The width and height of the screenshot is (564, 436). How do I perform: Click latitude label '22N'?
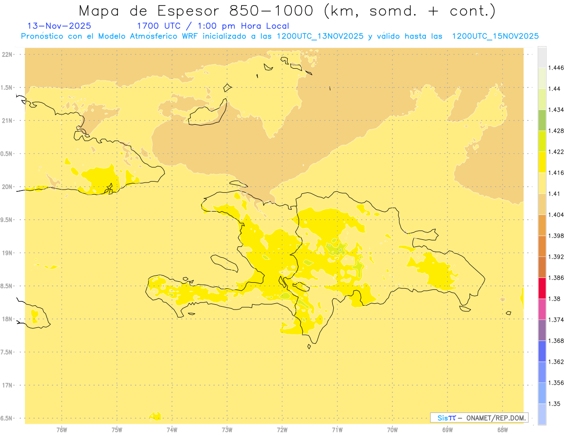[7, 55]
